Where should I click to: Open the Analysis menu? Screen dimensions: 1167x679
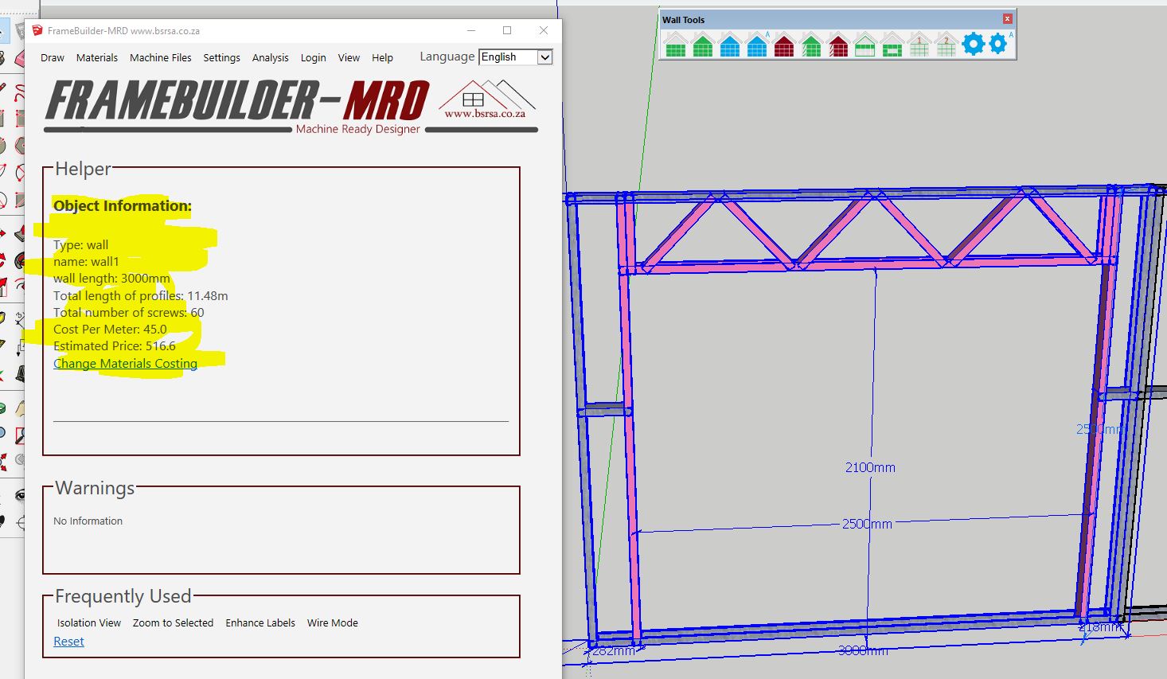271,58
